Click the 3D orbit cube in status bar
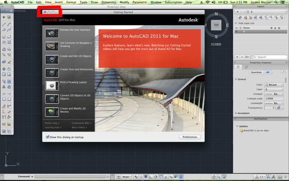289x181 pixels. point(224,177)
